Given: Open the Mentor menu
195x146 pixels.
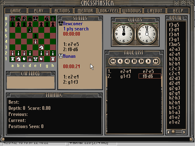Looking at the screenshot, I should click(85, 11).
